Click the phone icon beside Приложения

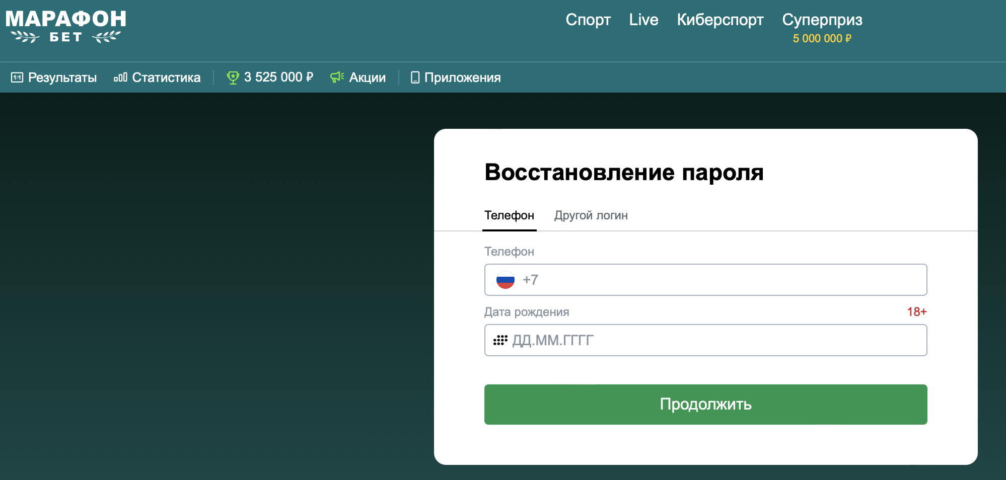coord(415,77)
